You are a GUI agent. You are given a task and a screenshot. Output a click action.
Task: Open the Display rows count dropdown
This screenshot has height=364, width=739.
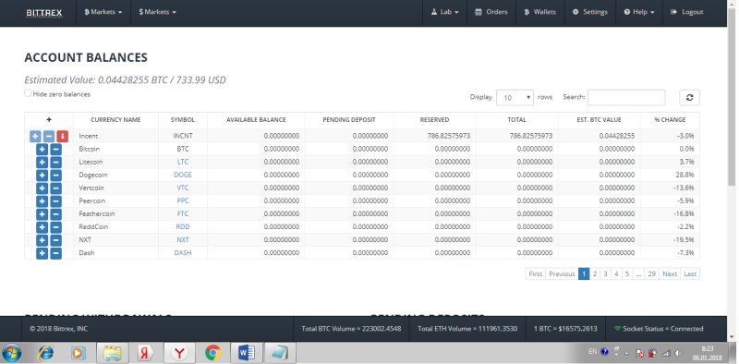pyautogui.click(x=515, y=98)
